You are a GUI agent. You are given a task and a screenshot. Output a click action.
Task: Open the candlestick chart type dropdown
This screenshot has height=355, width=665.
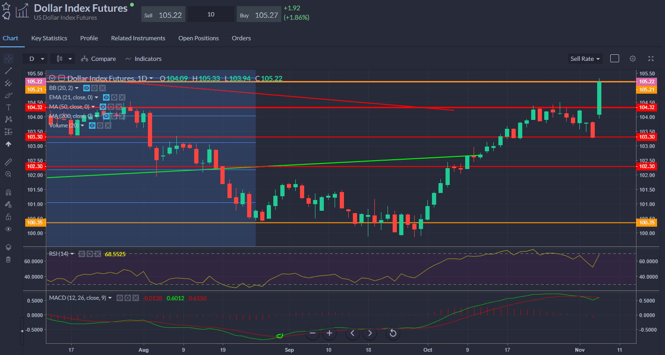63,59
